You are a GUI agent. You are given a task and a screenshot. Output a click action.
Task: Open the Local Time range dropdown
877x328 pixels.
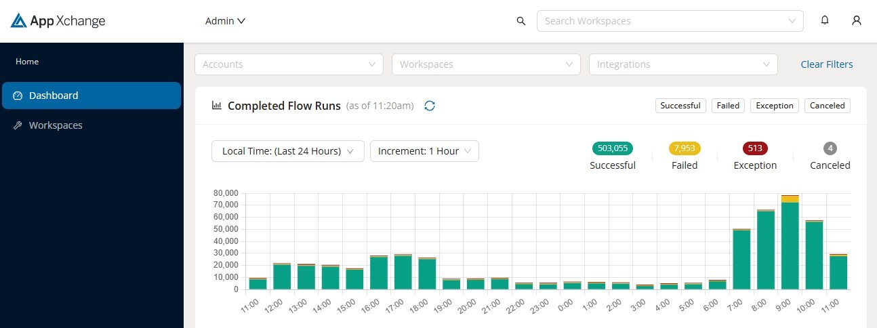tap(287, 151)
